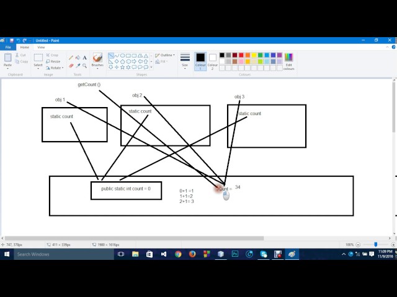Select the Pencil tool
Screen dimensions: 397x297
71,58
